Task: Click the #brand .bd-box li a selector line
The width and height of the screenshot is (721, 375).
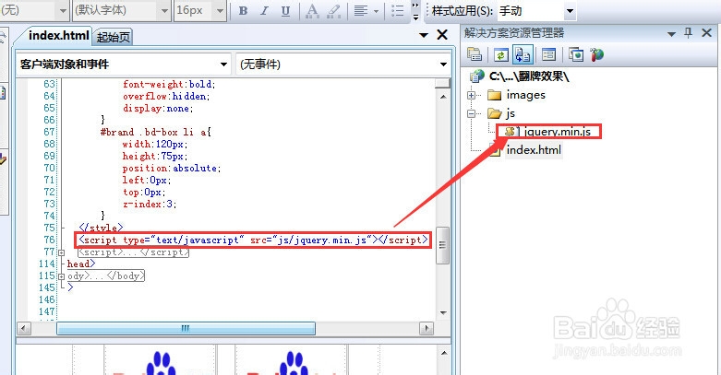Action: point(155,132)
